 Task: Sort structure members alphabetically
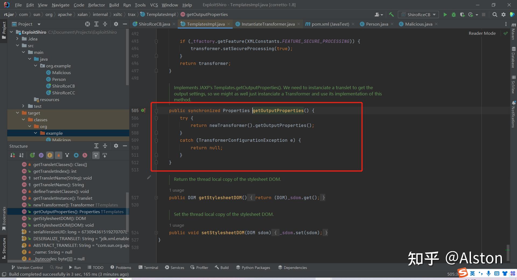pos(21,155)
